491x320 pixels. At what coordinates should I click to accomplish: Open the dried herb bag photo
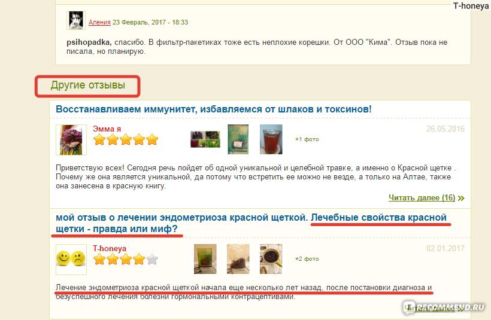click(238, 259)
